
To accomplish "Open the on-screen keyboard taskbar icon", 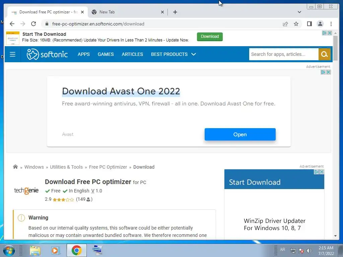I will pos(97,250).
